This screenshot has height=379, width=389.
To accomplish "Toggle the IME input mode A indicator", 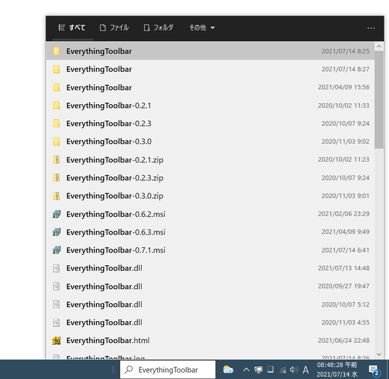I will pos(305,370).
